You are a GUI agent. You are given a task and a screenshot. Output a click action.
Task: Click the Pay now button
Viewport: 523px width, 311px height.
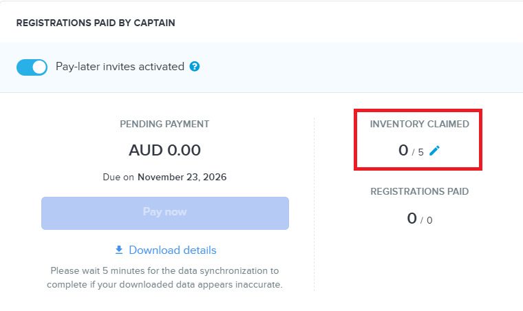[x=165, y=213]
